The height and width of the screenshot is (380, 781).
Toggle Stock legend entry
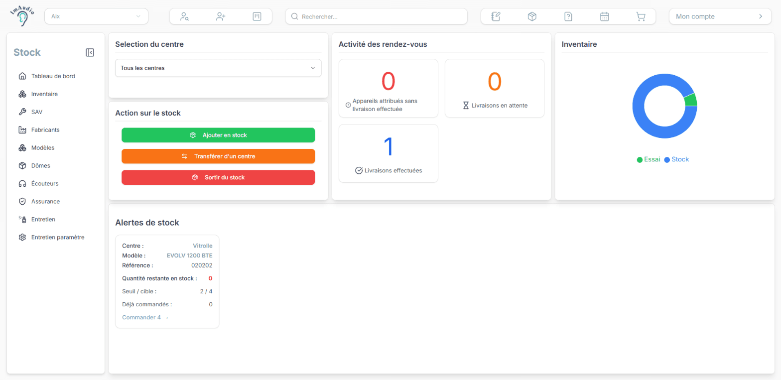tap(676, 159)
